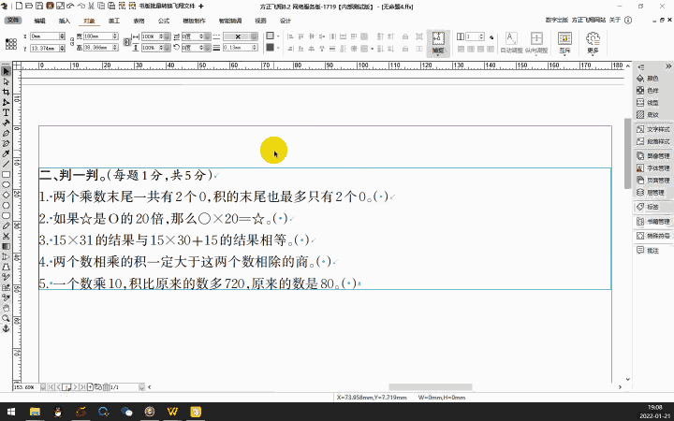
Task: Expand right panel dock with double chevron
Action: click(668, 66)
